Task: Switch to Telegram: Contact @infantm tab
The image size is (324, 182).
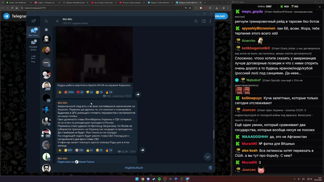Action: coord(160,3)
